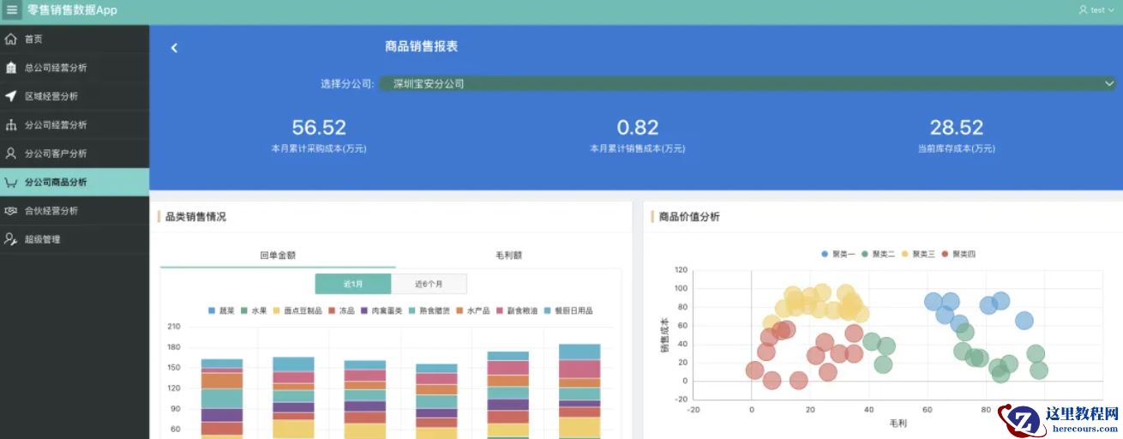This screenshot has height=439, width=1123.
Task: Toggle the hamburger menu icon
Action: [12, 10]
